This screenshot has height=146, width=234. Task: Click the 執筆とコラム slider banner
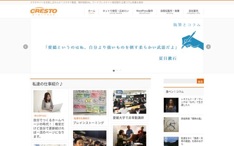coord(117,46)
